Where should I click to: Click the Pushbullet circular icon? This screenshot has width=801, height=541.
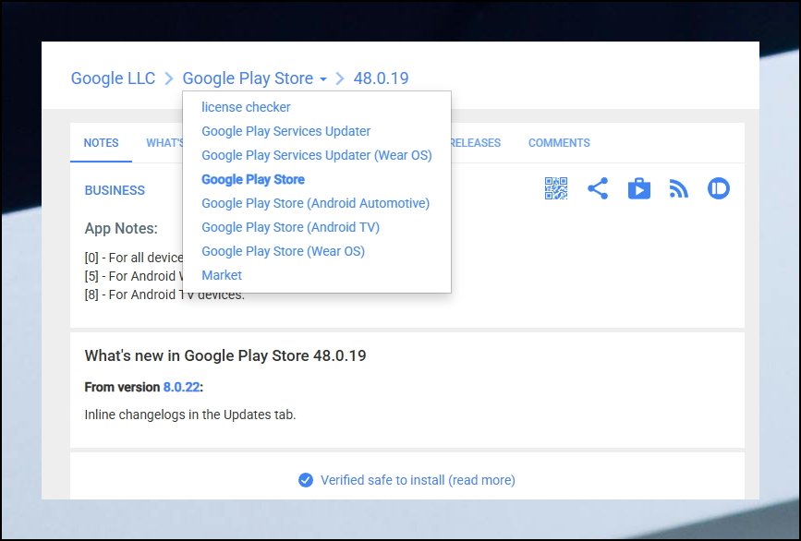tap(719, 189)
